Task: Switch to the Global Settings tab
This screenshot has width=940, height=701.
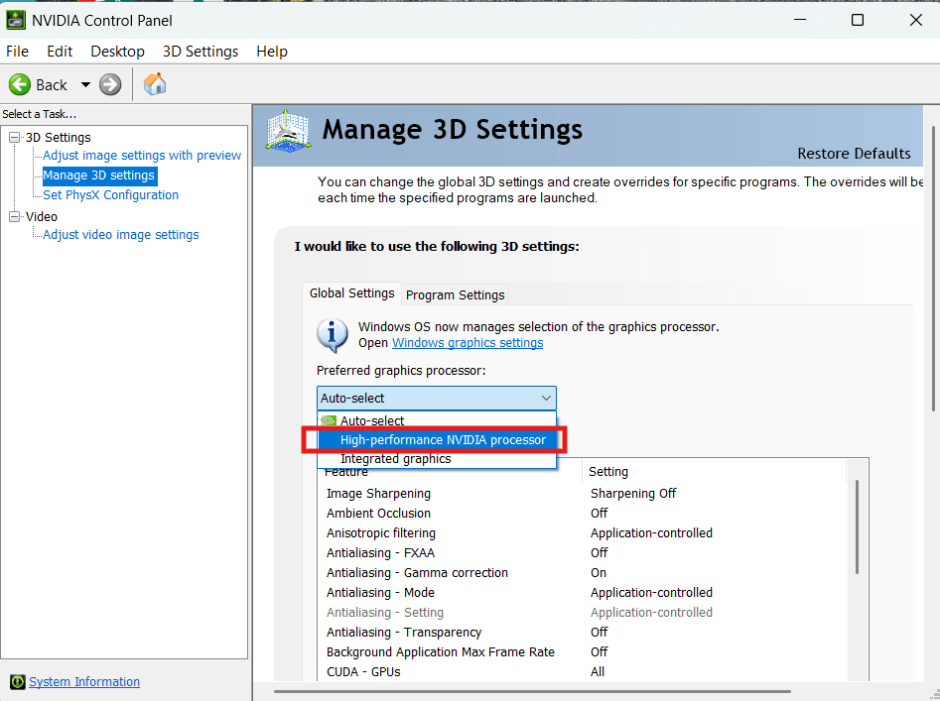Action: click(352, 292)
